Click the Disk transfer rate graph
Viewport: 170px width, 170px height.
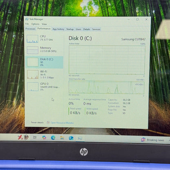106,87
